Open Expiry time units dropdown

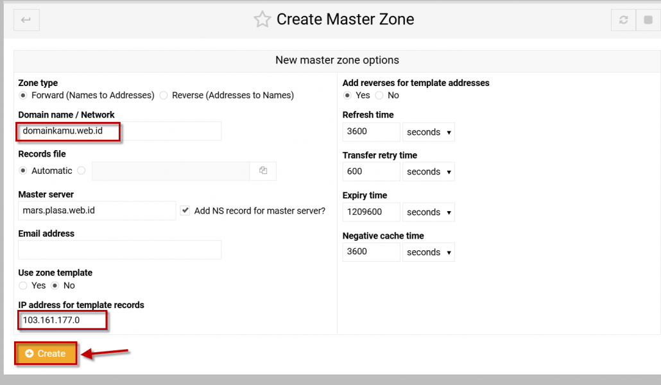pos(429,212)
